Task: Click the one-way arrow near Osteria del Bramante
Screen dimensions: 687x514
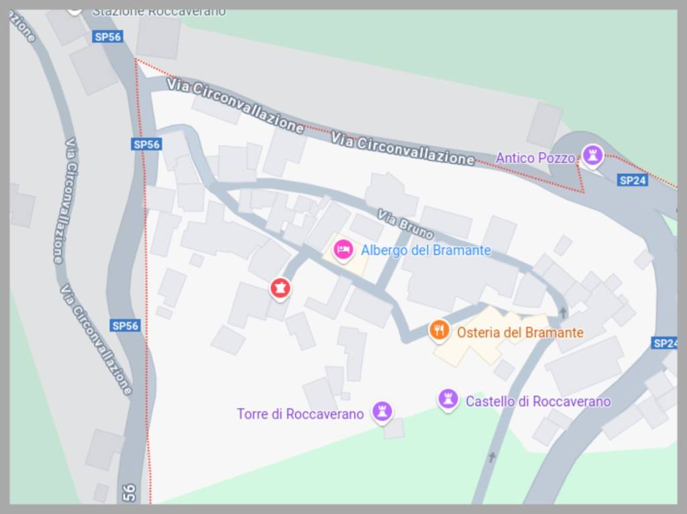Action: point(563,312)
